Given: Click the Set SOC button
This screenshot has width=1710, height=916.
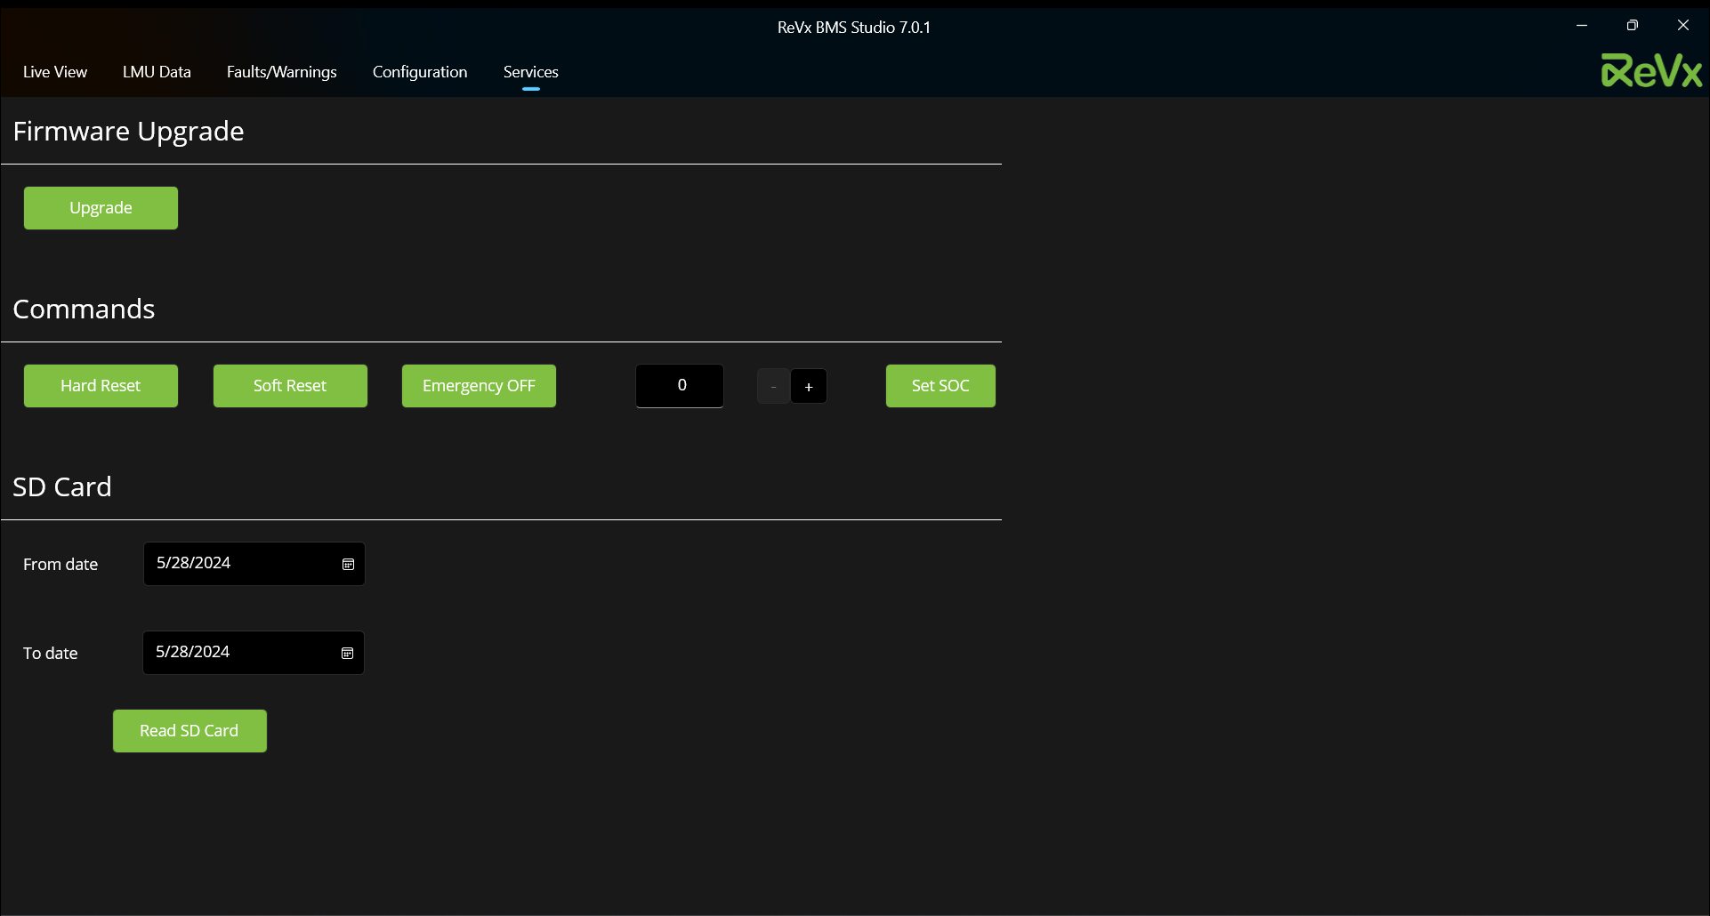Looking at the screenshot, I should (940, 386).
